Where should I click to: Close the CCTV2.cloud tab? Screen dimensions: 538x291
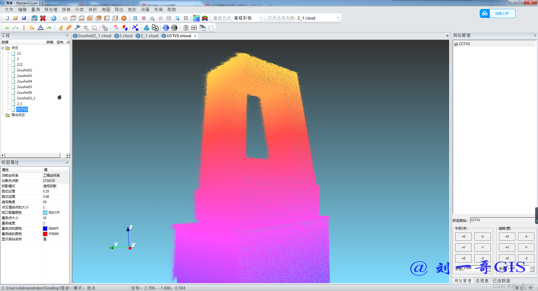click(195, 36)
